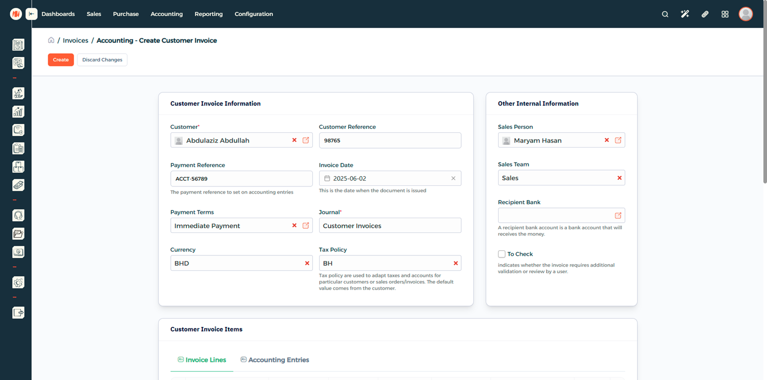Enable the To Check checkbox
The width and height of the screenshot is (767, 380).
[502, 254]
